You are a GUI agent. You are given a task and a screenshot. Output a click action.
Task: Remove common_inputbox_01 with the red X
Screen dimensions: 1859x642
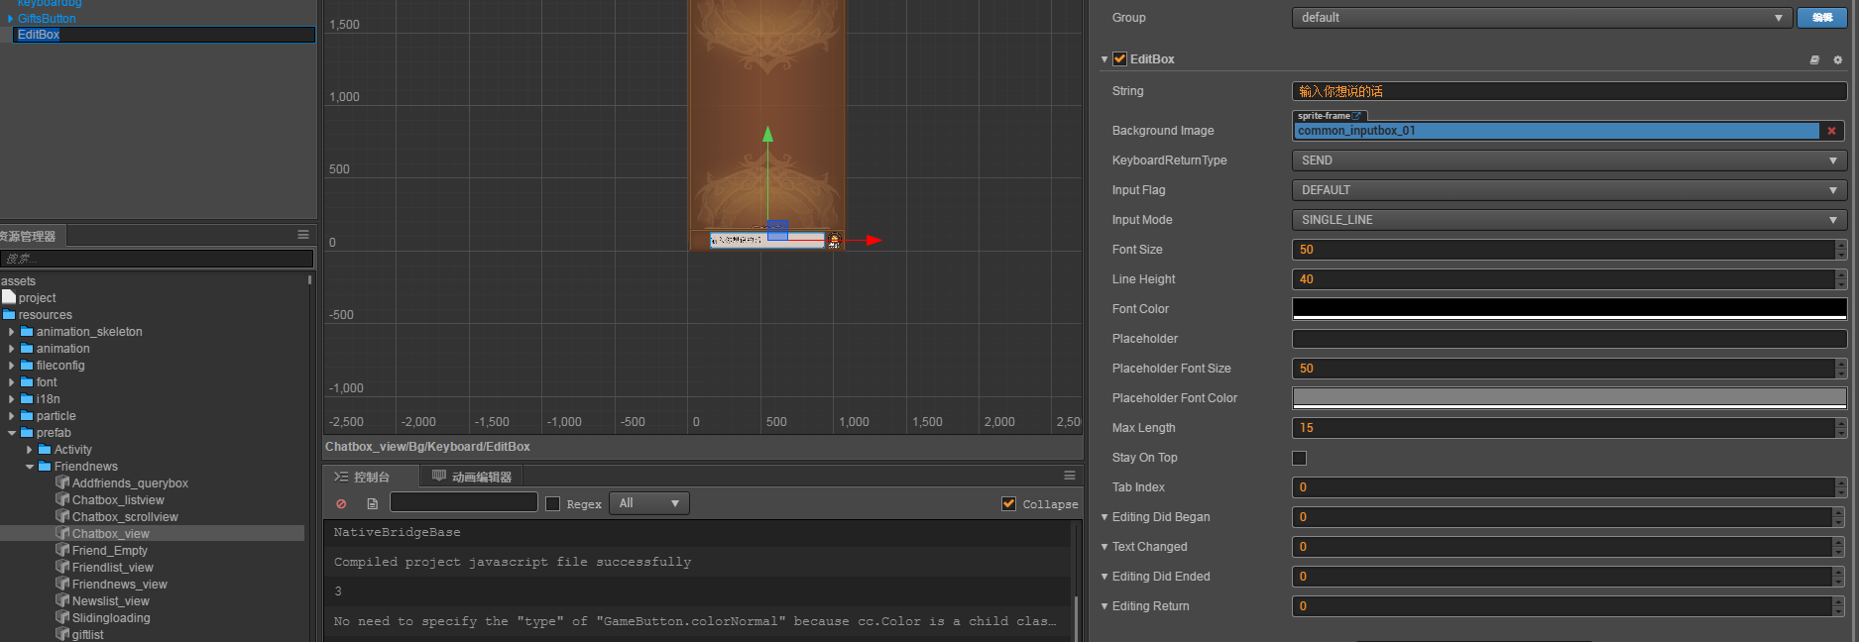[1831, 131]
